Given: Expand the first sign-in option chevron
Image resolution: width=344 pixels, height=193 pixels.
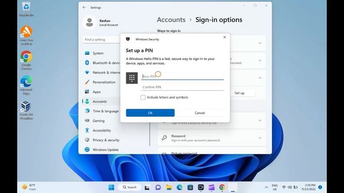Looking at the screenshot, I should coord(260,43).
